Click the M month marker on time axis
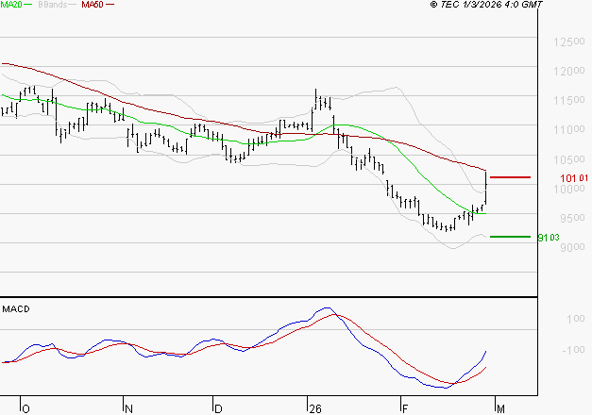Image resolution: width=592 pixels, height=415 pixels. click(x=500, y=409)
